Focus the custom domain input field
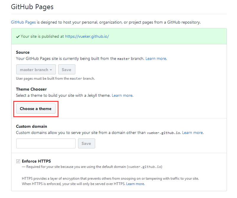This screenshot has height=198, width=237. [x=46, y=143]
